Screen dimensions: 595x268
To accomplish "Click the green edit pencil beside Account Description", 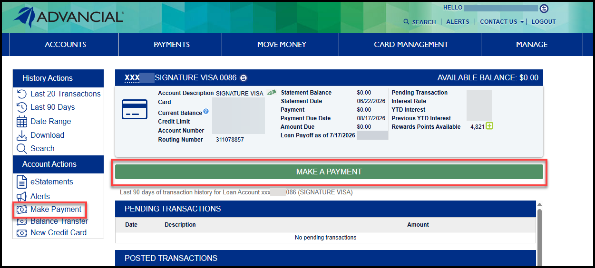I will (x=272, y=92).
